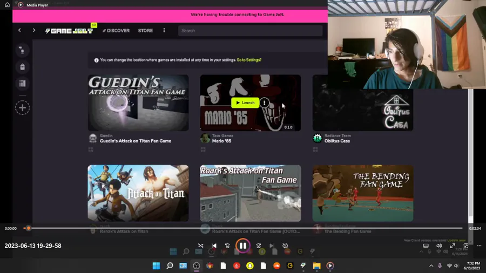Click the Search field
Viewport: 486px width, 273px height.
(250, 31)
